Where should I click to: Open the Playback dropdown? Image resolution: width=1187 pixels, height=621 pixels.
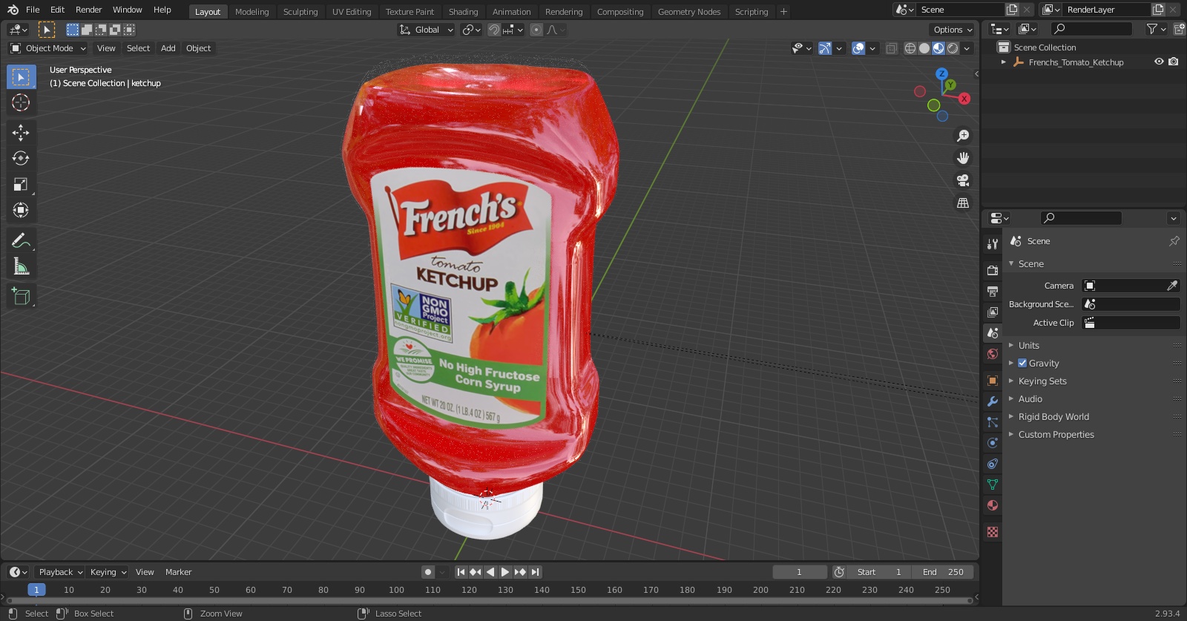60,572
